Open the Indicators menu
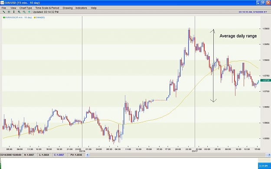Viewport: 271px width, 169px height. pos(81,8)
